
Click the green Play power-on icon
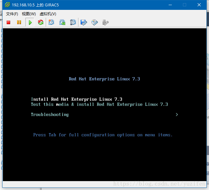click(x=30, y=23)
